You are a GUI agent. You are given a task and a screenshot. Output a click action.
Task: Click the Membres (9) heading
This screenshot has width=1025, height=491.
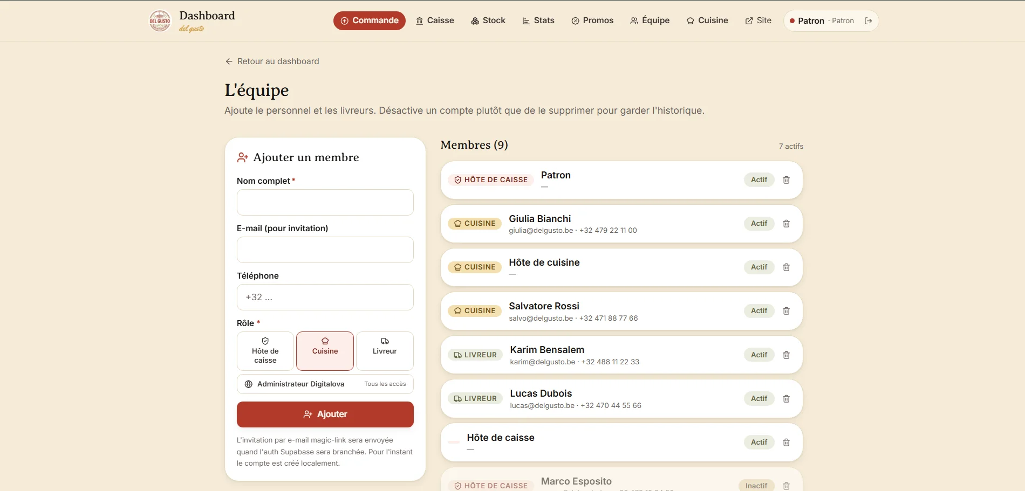pyautogui.click(x=474, y=145)
